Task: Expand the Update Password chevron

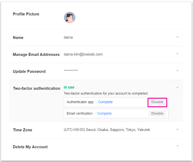Action: 178,71
